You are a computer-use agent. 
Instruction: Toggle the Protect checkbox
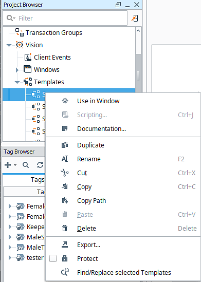coord(53,258)
